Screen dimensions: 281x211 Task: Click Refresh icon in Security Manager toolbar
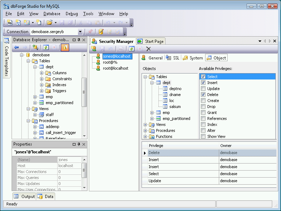pyautogui.click(x=132, y=49)
